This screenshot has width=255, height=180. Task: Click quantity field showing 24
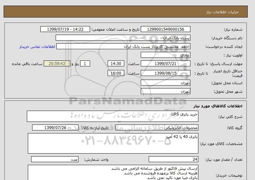173,159
